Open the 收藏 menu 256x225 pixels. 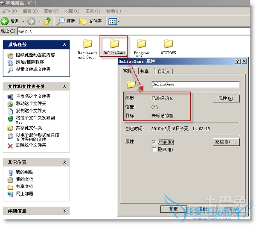[72, 11]
